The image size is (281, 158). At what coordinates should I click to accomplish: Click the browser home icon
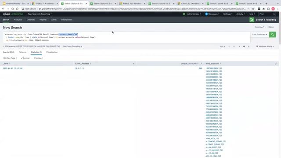coord(17,9)
